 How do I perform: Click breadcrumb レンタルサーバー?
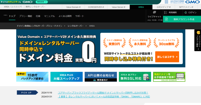tap(76, 26)
